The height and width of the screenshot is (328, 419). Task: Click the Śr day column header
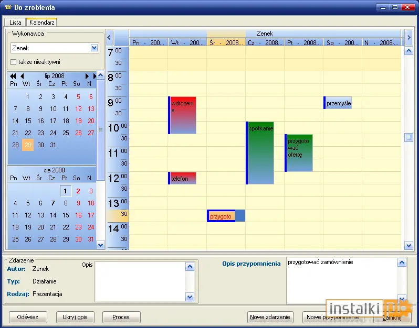(226, 42)
